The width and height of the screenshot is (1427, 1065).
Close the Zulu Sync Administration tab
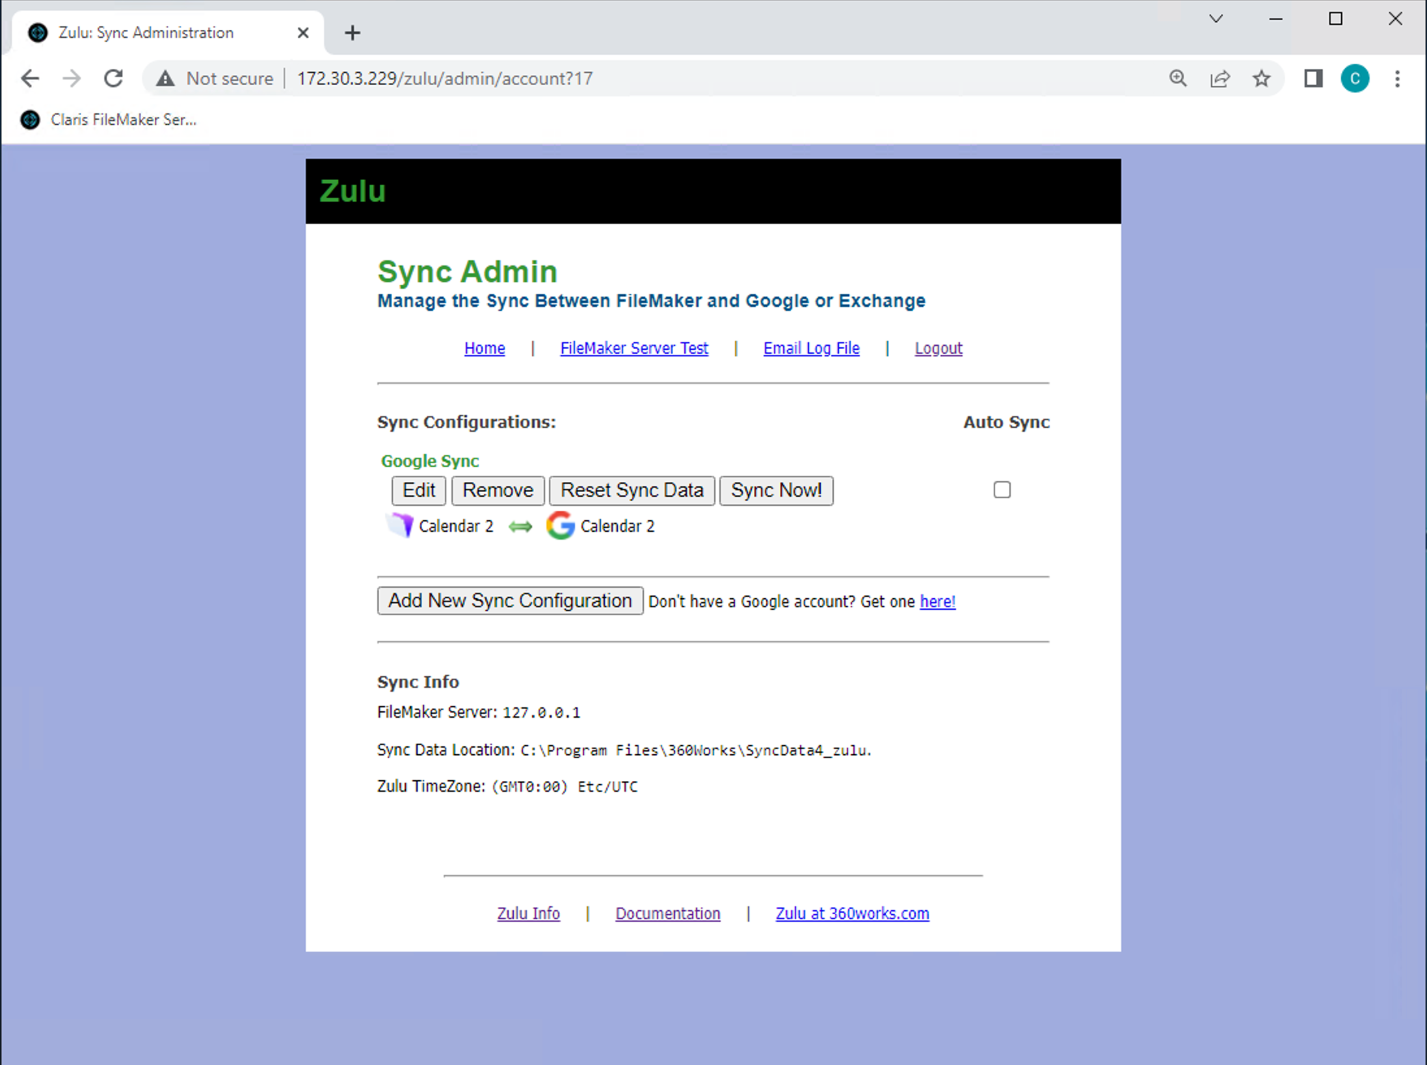tap(303, 33)
